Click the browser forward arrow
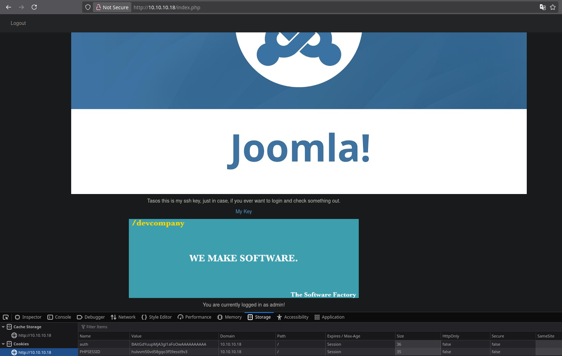562x356 pixels. click(21, 7)
